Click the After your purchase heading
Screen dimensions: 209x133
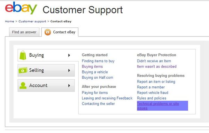pos(99,87)
